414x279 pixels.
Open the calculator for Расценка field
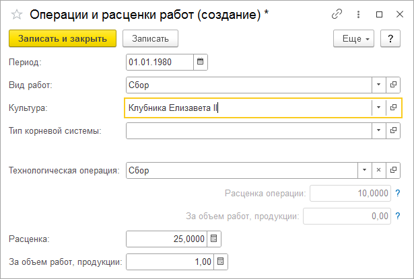[214, 239]
